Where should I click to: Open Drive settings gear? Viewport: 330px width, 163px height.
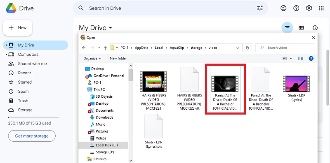point(309,8)
